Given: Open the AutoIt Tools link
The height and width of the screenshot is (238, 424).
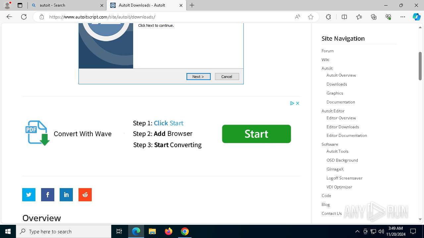Looking at the screenshot, I should coord(338,151).
